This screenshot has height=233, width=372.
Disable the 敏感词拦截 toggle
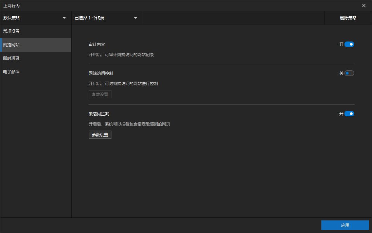pyautogui.click(x=349, y=114)
